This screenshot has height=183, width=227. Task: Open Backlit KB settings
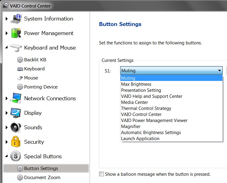coord(35,60)
